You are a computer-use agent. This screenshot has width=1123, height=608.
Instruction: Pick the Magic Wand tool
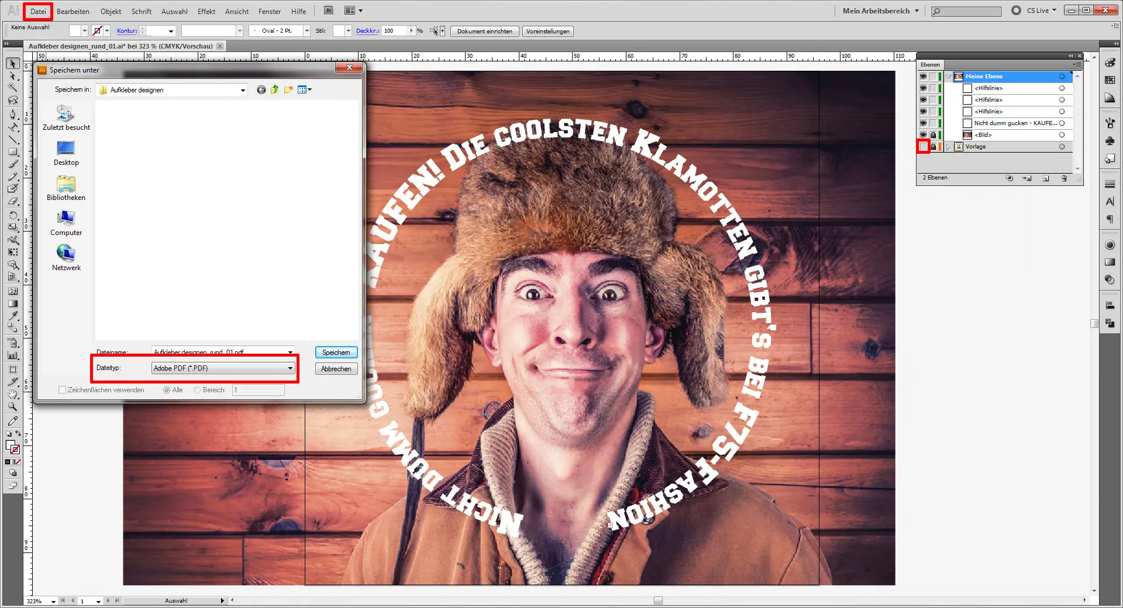tap(13, 88)
